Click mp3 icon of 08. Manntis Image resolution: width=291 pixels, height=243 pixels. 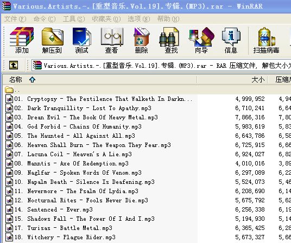click(9, 163)
